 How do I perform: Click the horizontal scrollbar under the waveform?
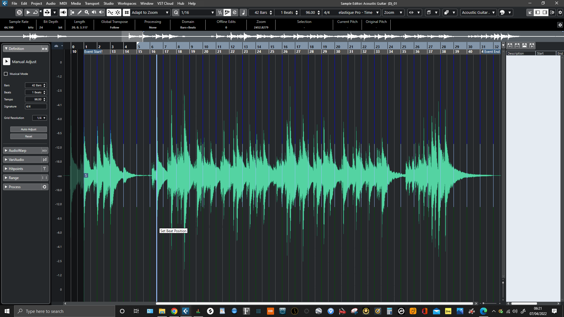314,303
